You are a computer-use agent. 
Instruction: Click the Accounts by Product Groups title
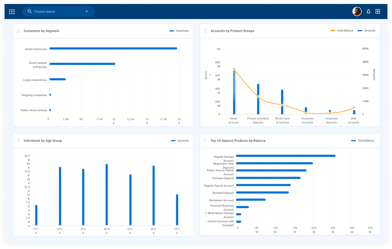[x=232, y=31]
